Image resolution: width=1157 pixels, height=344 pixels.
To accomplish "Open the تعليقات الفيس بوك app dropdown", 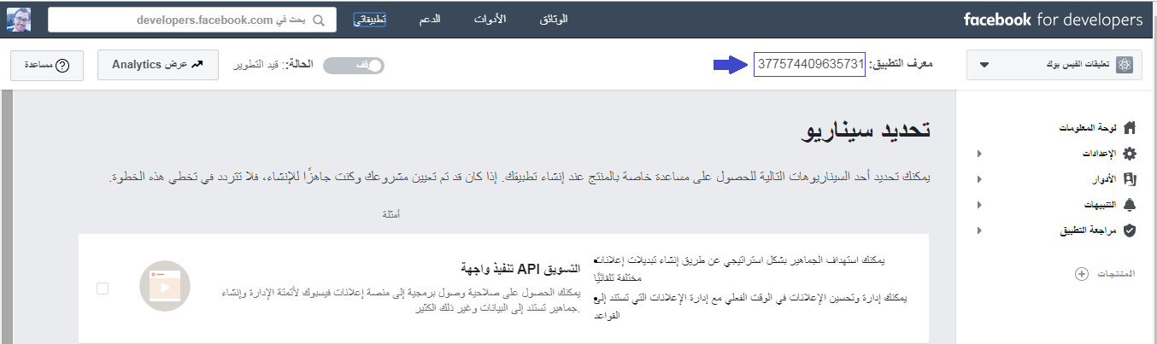I will tap(1054, 65).
